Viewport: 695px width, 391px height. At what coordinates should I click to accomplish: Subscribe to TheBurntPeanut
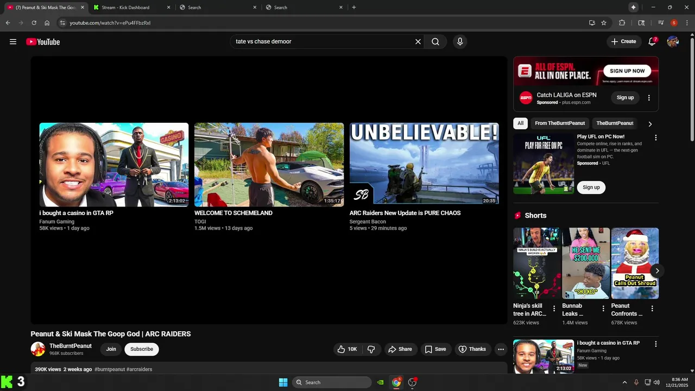142,349
